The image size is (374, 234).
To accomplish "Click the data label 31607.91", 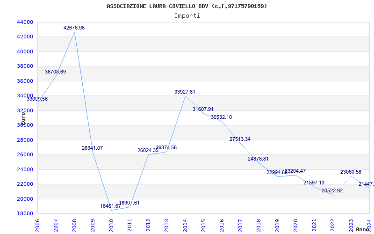I will (203, 109).
